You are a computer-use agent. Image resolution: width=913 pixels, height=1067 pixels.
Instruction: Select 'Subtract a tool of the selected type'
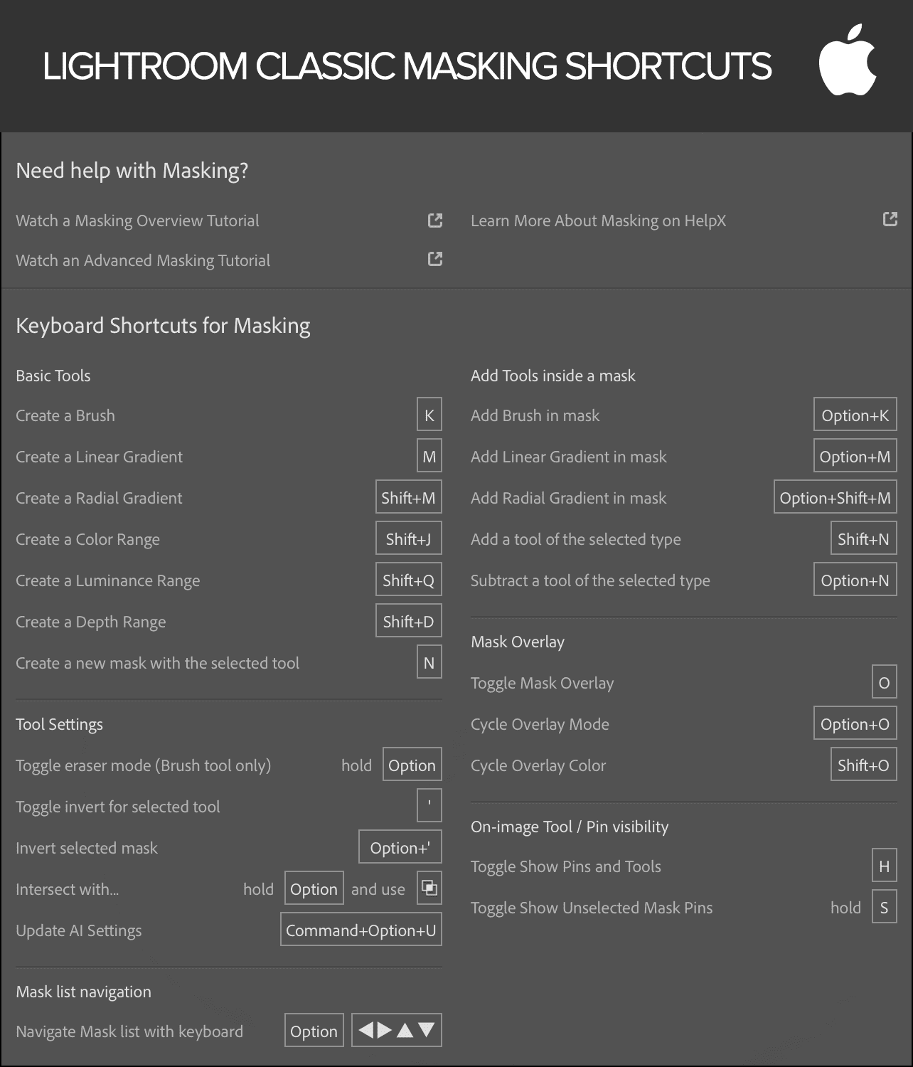point(591,580)
